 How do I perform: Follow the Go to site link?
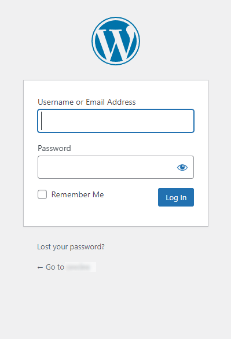[67, 267]
